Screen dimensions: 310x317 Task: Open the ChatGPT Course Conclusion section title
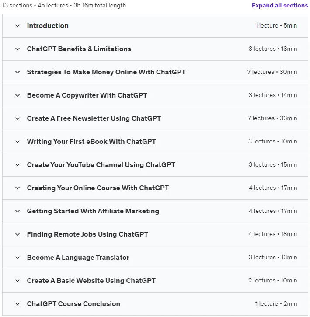[73, 304]
